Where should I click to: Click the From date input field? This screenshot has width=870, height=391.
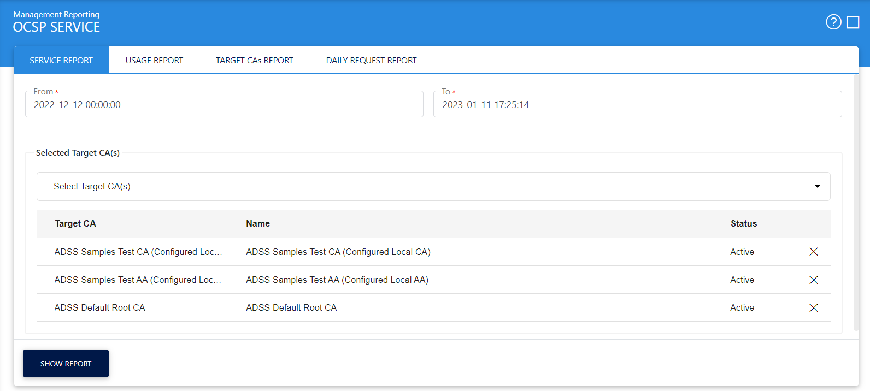(x=224, y=105)
